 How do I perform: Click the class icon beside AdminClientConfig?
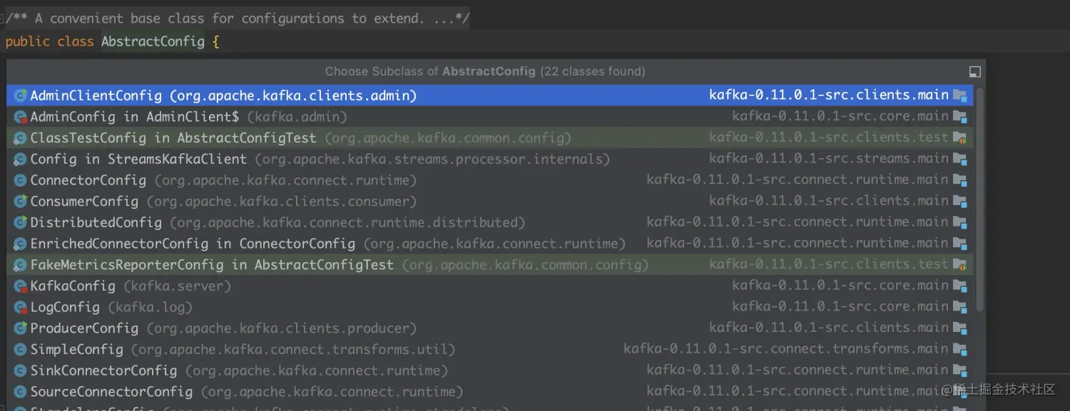pos(21,95)
